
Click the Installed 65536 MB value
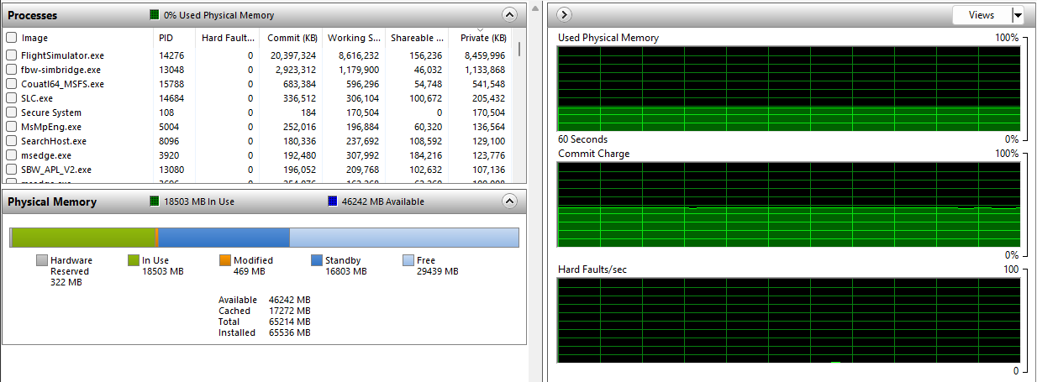290,332
